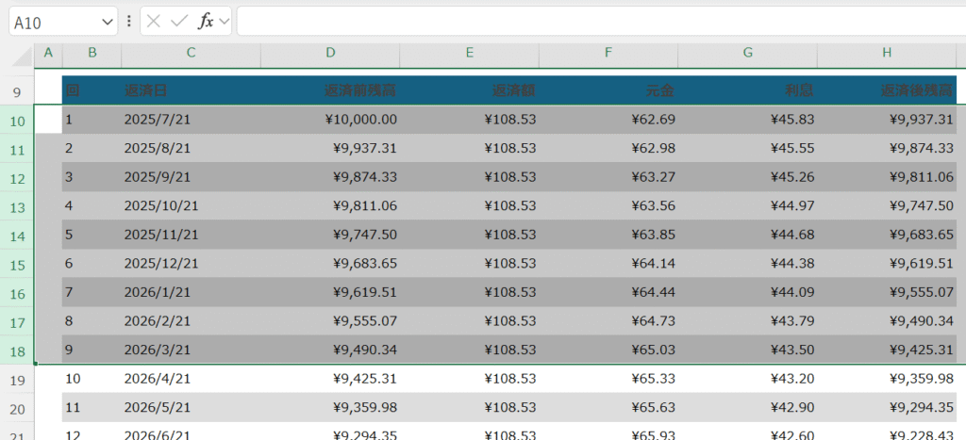Select row 13 header
The height and width of the screenshot is (440, 966).
pyautogui.click(x=17, y=207)
